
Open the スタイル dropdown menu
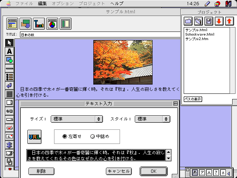[x=153, y=119]
